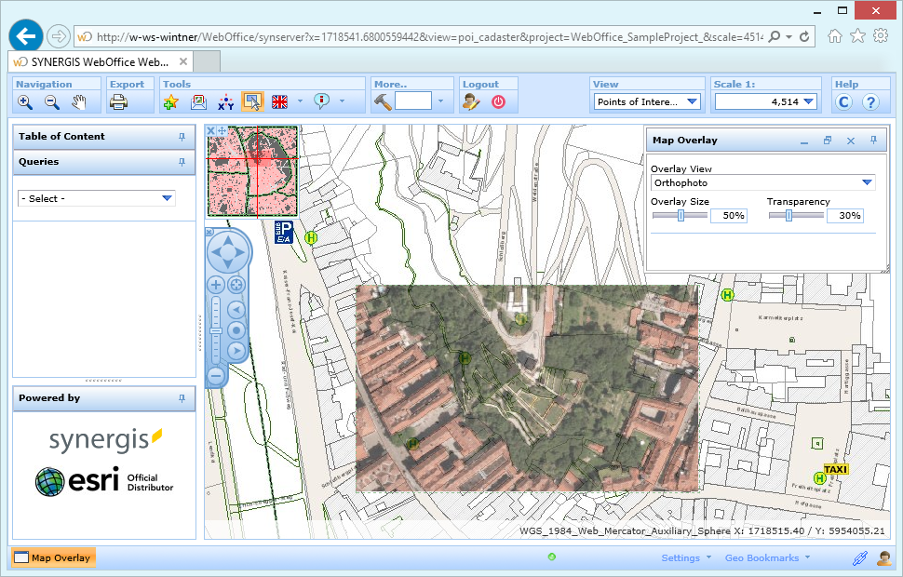Screen dimensions: 903x577
Task: Click the UK flag language icon
Action: pyautogui.click(x=279, y=101)
